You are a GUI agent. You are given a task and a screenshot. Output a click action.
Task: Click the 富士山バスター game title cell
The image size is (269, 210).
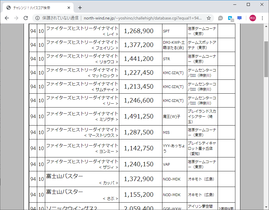(x=81, y=179)
